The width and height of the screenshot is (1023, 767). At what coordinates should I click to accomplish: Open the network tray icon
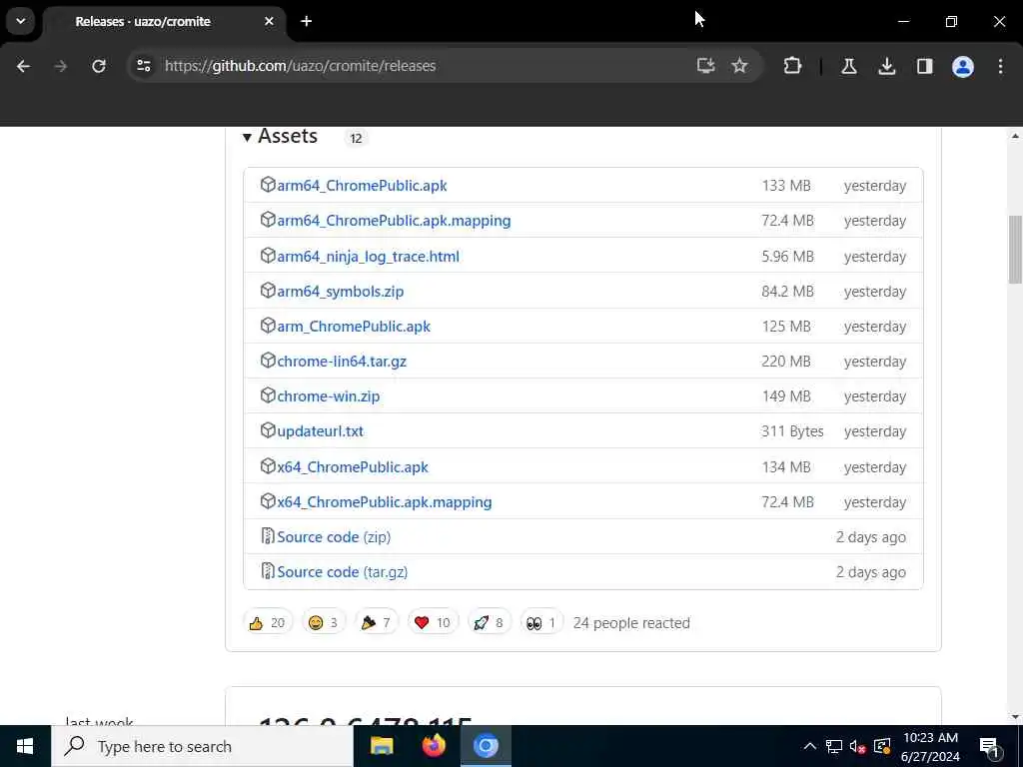point(834,746)
